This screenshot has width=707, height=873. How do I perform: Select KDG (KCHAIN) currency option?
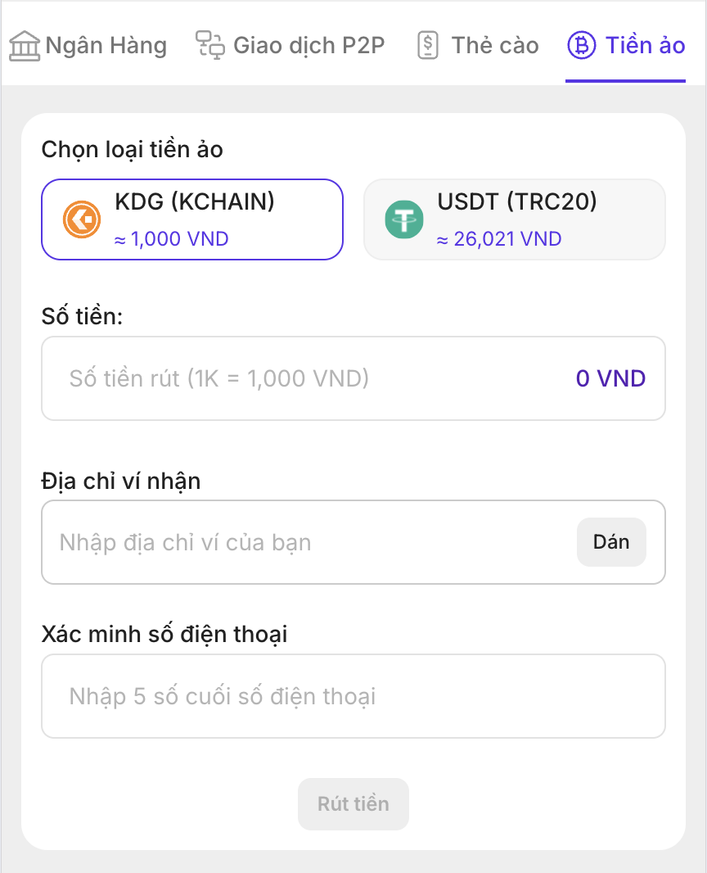coord(192,219)
